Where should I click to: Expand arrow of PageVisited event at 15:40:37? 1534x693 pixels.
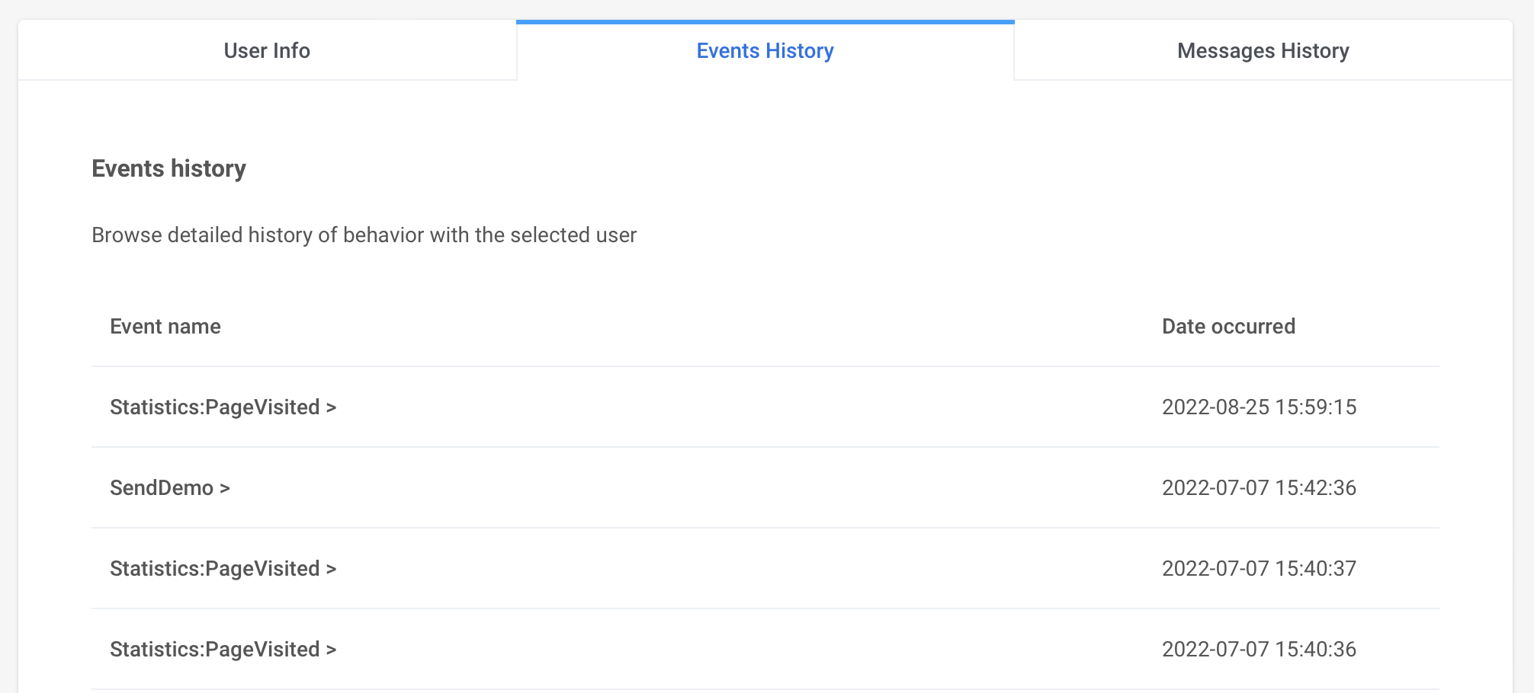click(331, 569)
